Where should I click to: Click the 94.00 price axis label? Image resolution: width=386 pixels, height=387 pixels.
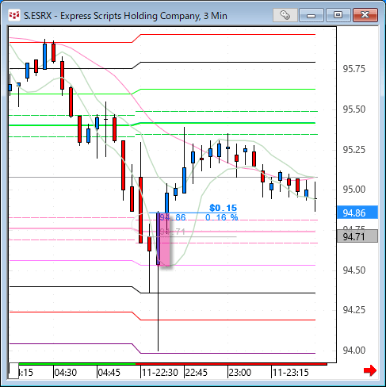click(354, 351)
